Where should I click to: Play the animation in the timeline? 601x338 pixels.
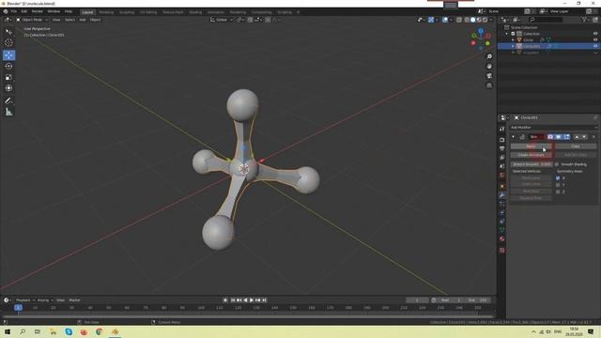pyautogui.click(x=252, y=300)
